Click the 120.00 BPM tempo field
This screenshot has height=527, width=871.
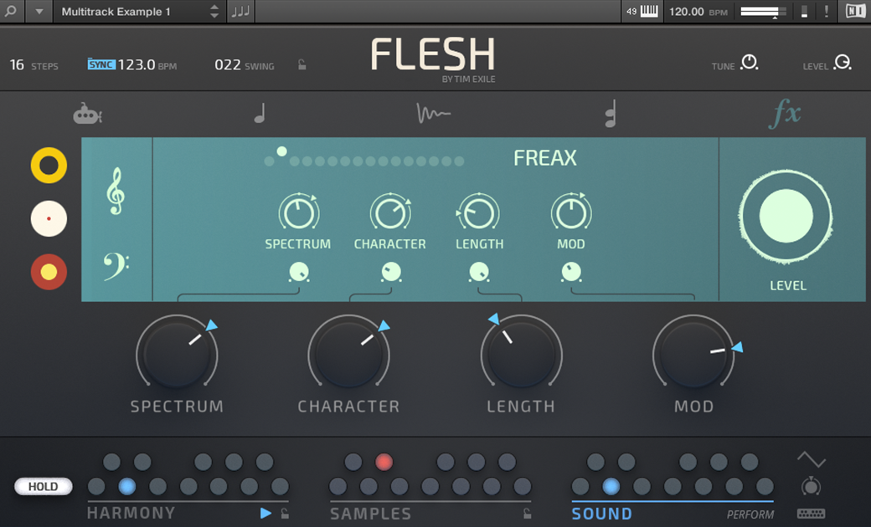point(698,12)
